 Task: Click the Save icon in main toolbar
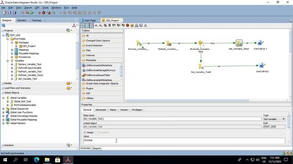[x=9, y=13]
